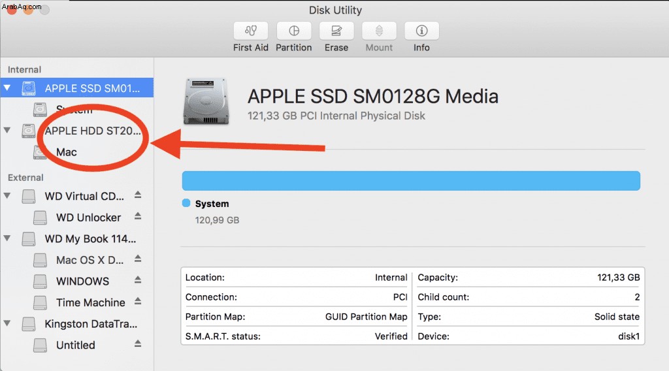Run First Aid from the toolbar
The height and width of the screenshot is (371, 669).
250,31
